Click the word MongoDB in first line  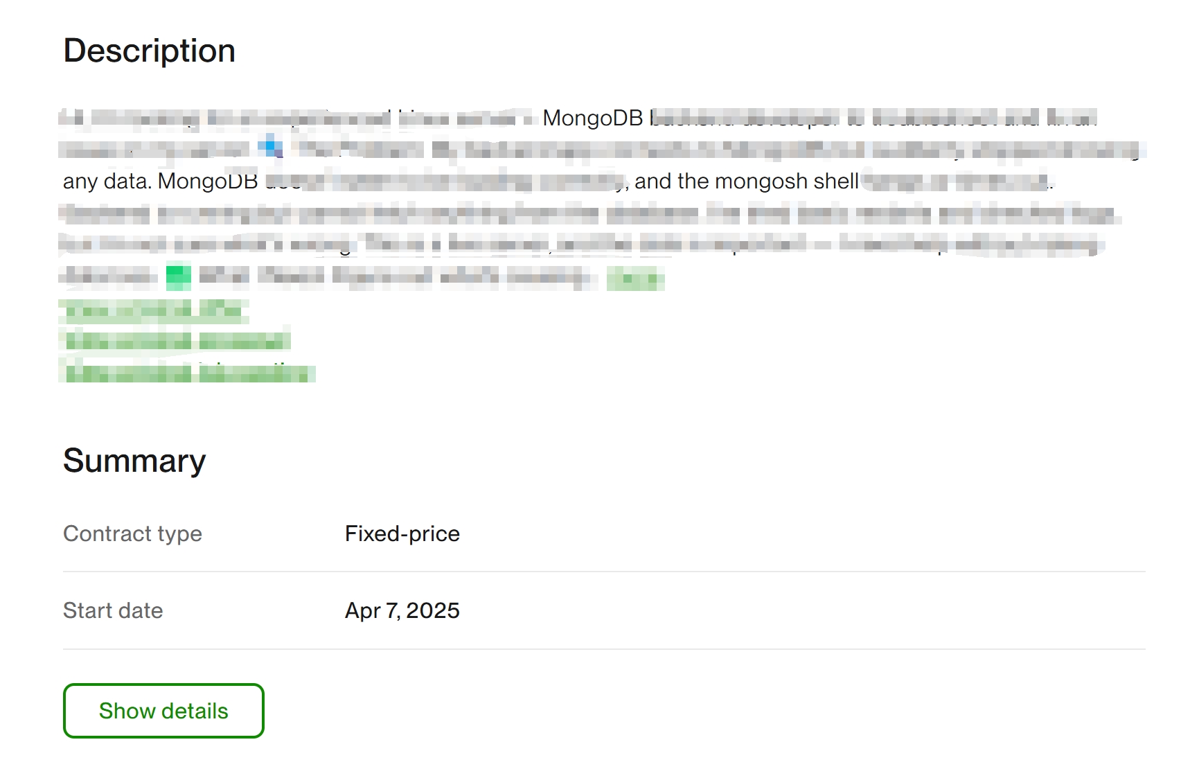coord(593,118)
